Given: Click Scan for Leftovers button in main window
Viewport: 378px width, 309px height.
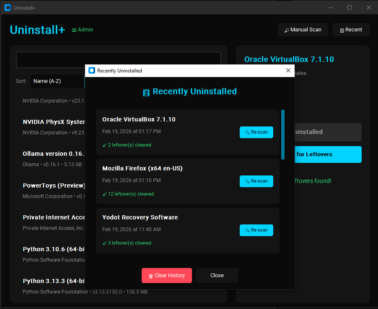Looking at the screenshot, I should 328,154.
